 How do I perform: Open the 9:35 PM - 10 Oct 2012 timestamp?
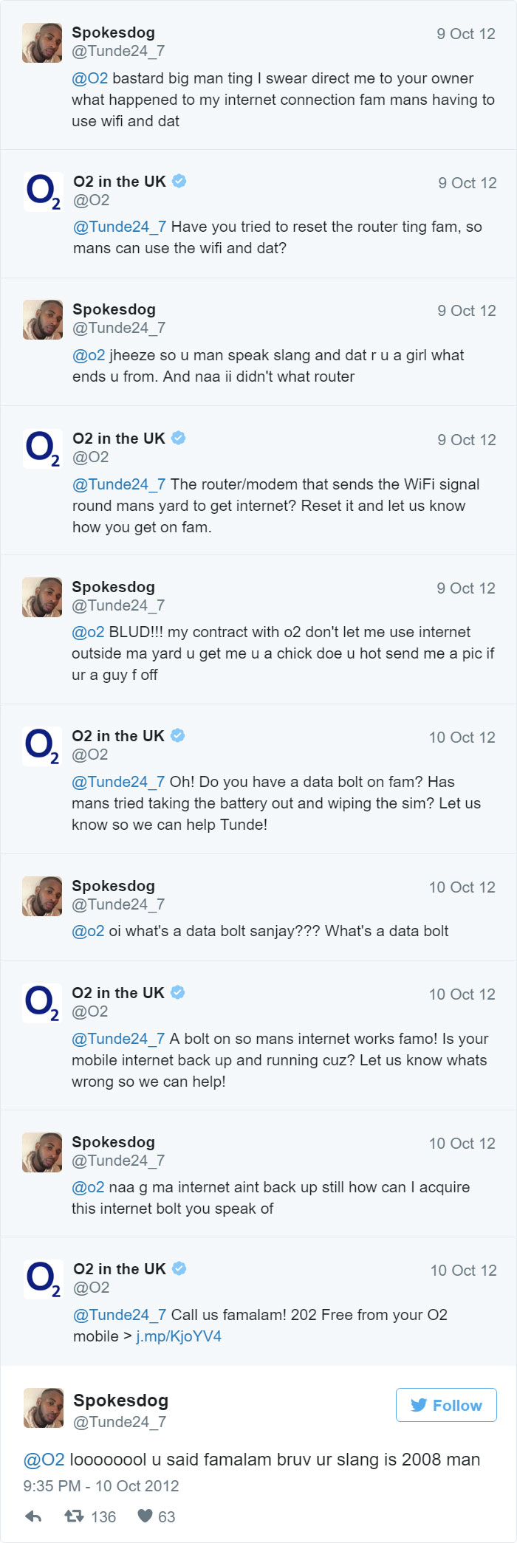click(101, 1485)
